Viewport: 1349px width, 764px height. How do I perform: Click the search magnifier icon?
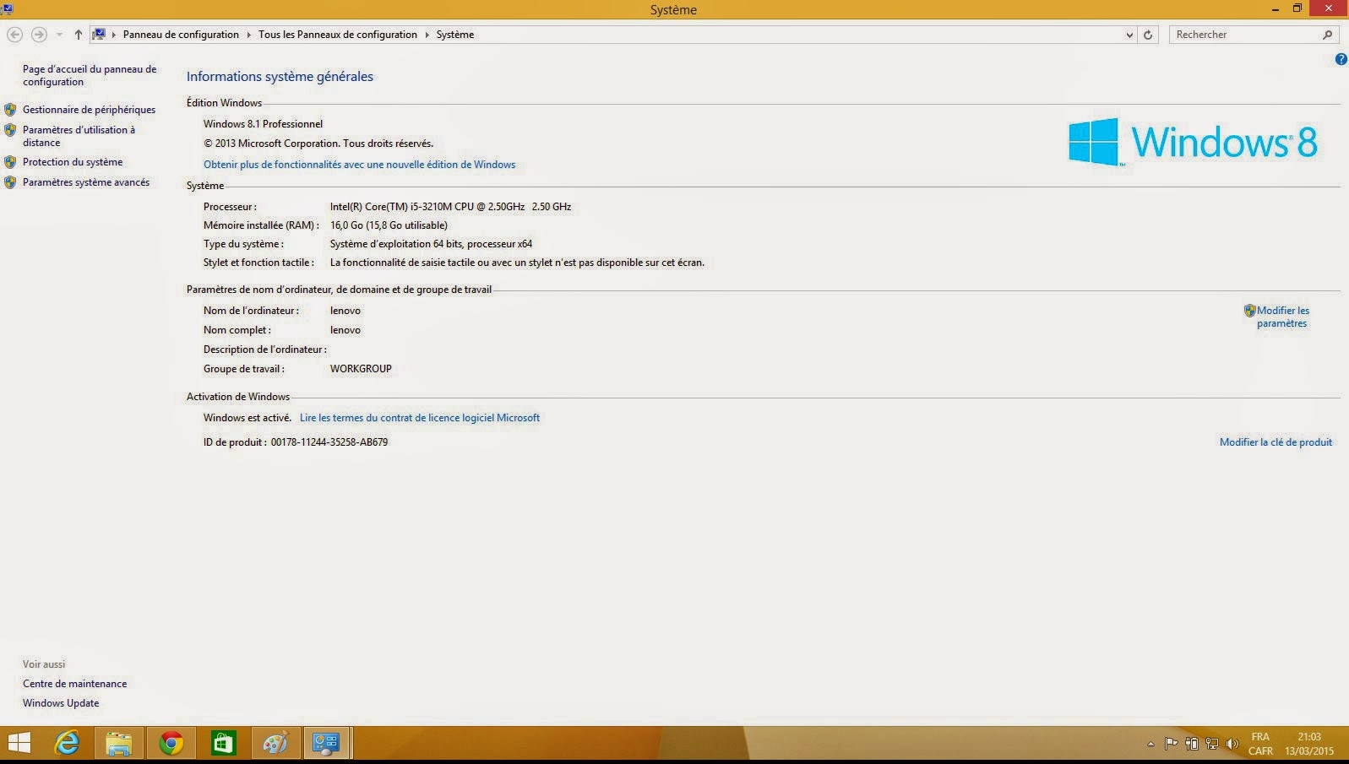(1327, 35)
